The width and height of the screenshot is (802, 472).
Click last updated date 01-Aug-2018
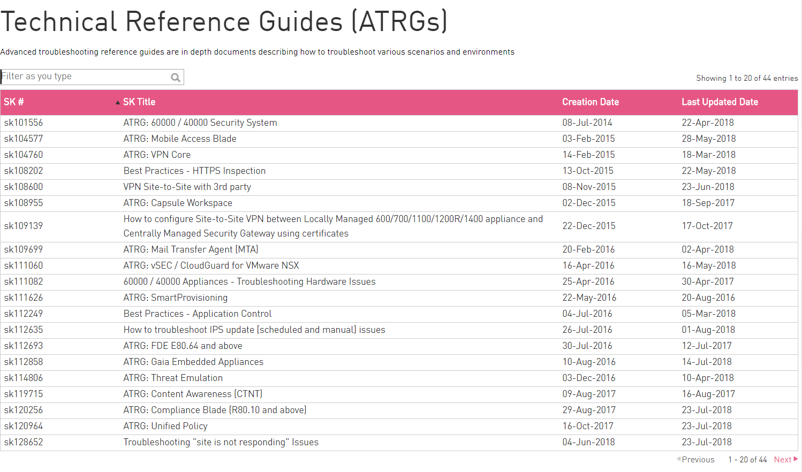click(x=708, y=330)
